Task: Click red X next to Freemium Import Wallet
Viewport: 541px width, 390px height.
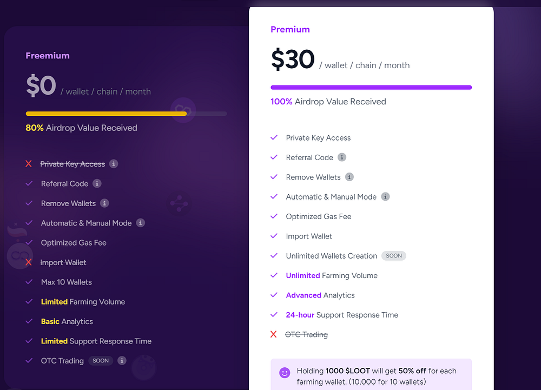Action: [29, 262]
